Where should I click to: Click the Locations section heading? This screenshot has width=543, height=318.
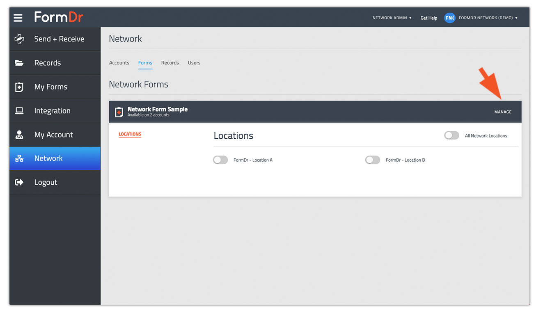(234, 136)
